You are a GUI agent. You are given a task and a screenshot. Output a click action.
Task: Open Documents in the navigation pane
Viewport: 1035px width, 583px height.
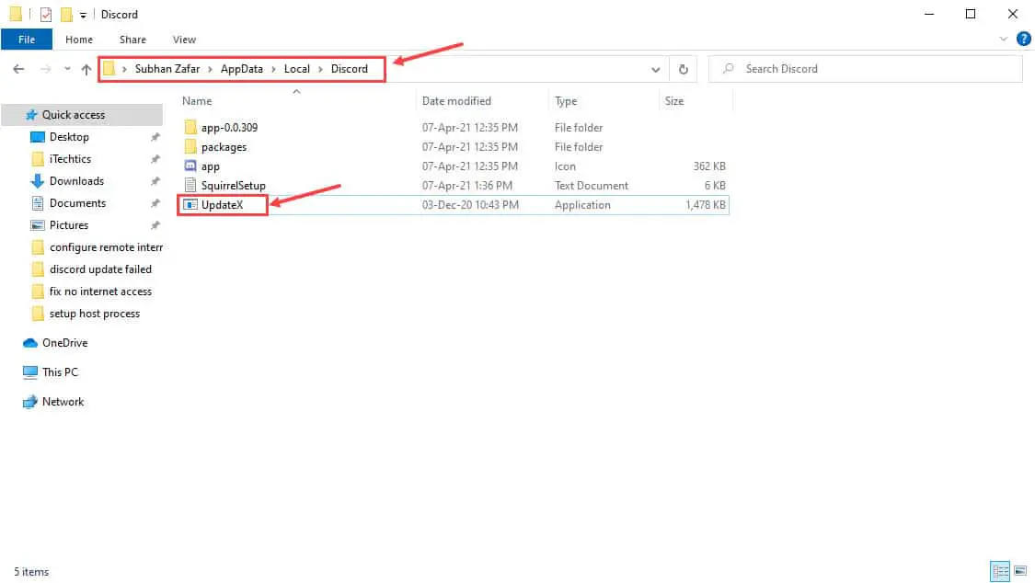point(77,203)
